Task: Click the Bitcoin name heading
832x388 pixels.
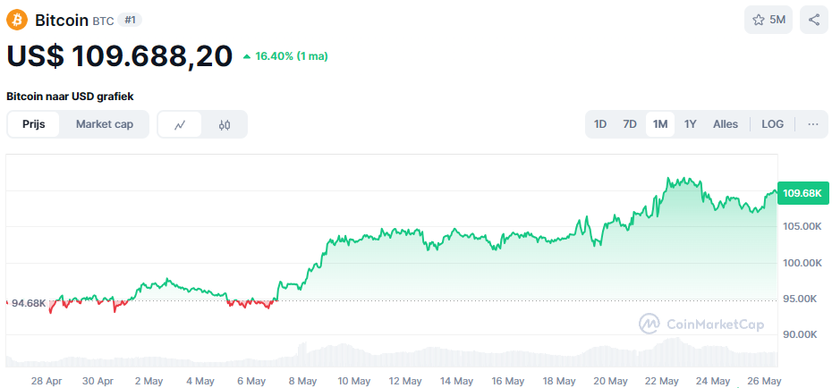Action: coord(62,21)
